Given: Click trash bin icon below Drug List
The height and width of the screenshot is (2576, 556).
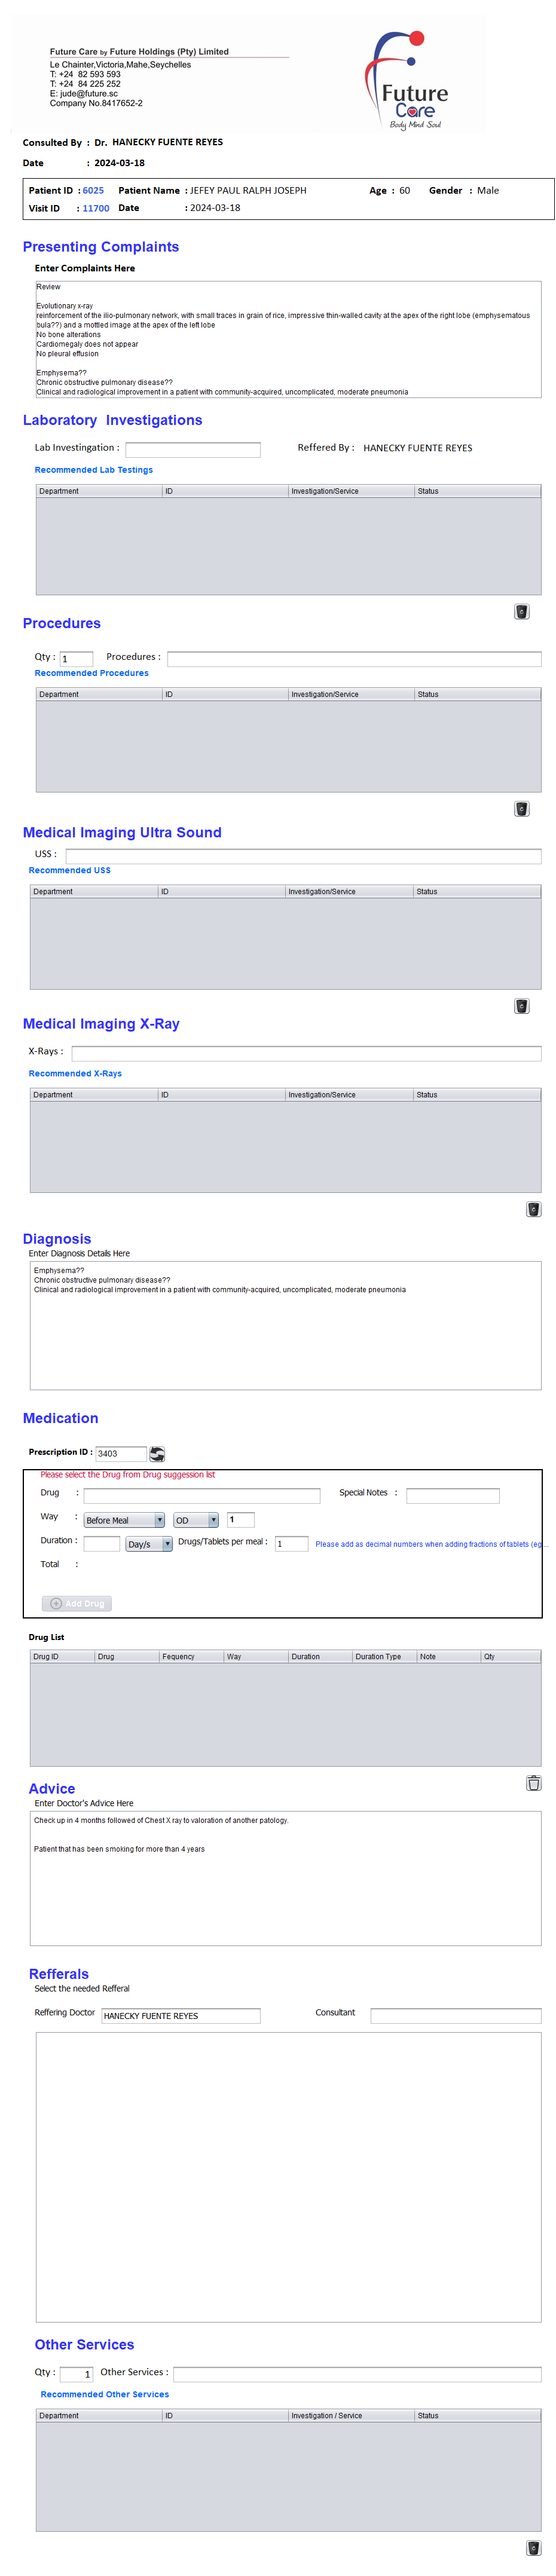Looking at the screenshot, I should pos(533,1783).
